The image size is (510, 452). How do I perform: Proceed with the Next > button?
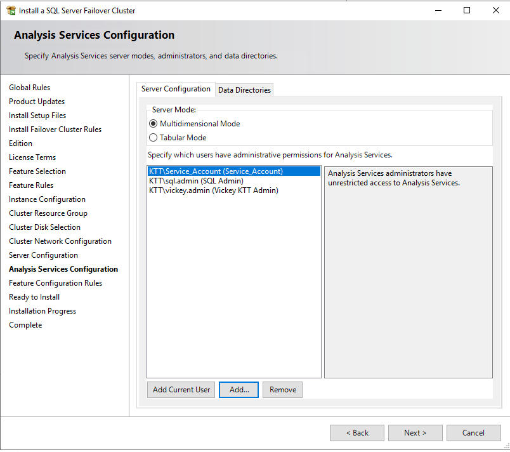(x=415, y=433)
